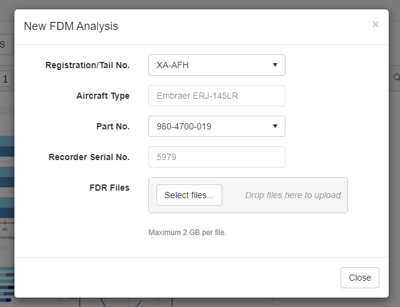Click the Aircraft Type label
Viewport: 400px width, 307px height.
[103, 96]
